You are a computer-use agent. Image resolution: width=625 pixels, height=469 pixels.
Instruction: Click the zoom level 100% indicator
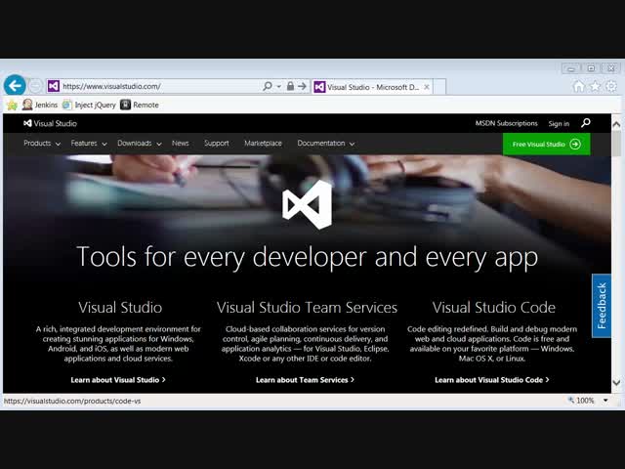pos(581,401)
